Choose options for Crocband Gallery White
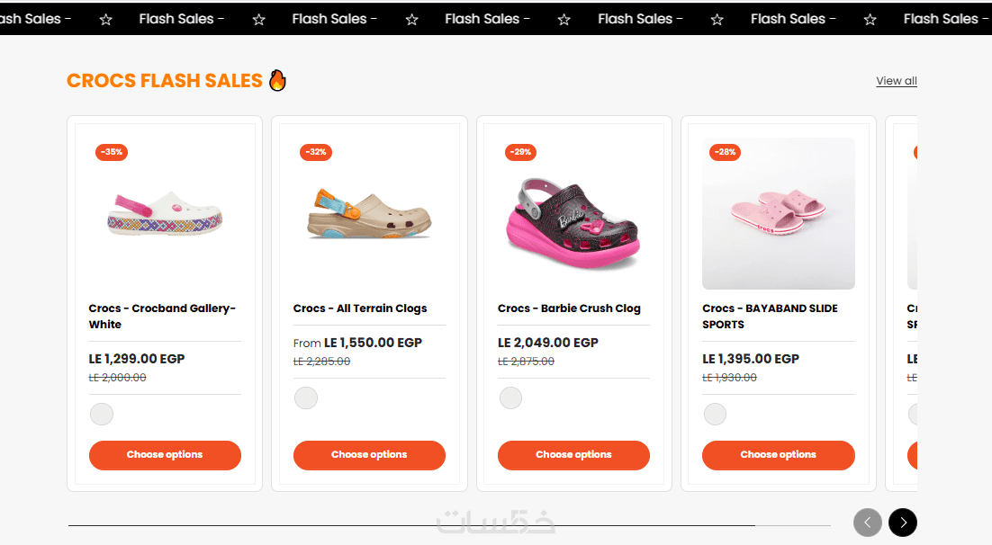This screenshot has height=545, width=992. click(x=165, y=455)
